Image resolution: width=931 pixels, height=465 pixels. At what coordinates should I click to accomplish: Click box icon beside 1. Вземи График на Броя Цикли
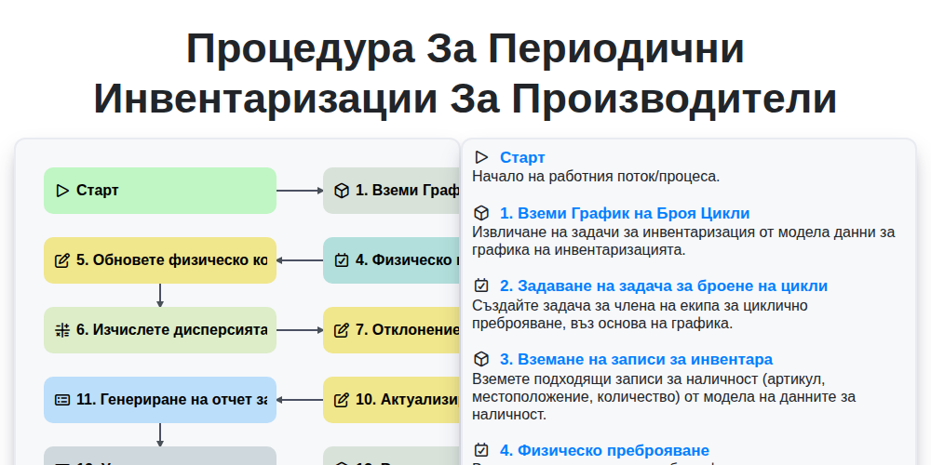point(481,213)
